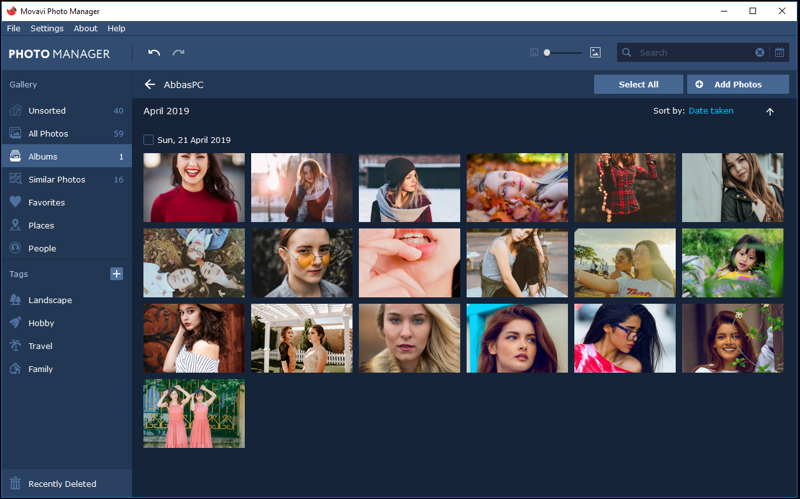Viewport: 800px width, 499px height.
Task: Open the People section
Action: (66, 248)
